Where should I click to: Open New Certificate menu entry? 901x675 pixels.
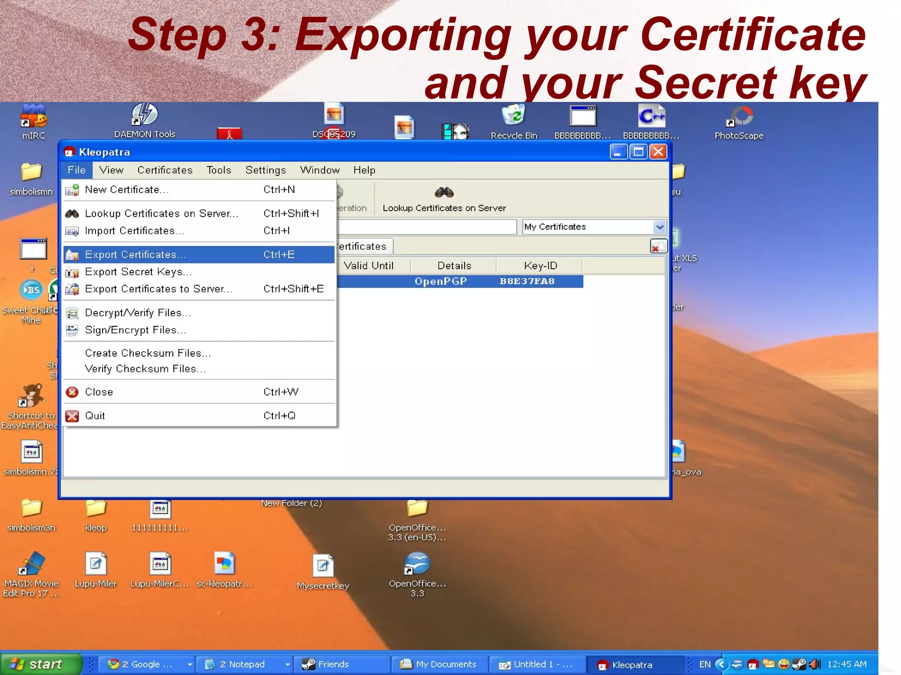pyautogui.click(x=199, y=190)
